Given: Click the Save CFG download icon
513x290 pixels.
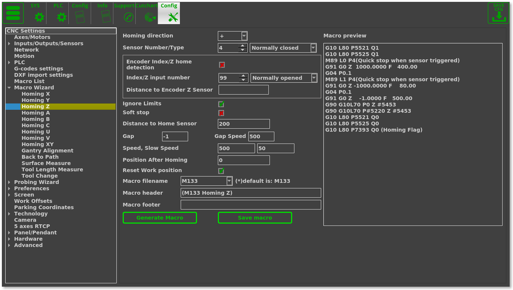Looking at the screenshot, I should (499, 13).
